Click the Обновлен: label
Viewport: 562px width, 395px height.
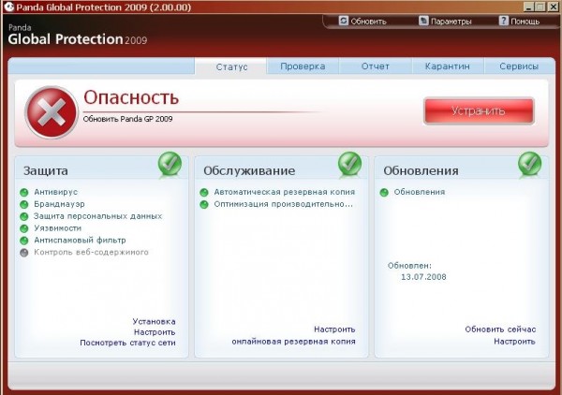pos(409,266)
